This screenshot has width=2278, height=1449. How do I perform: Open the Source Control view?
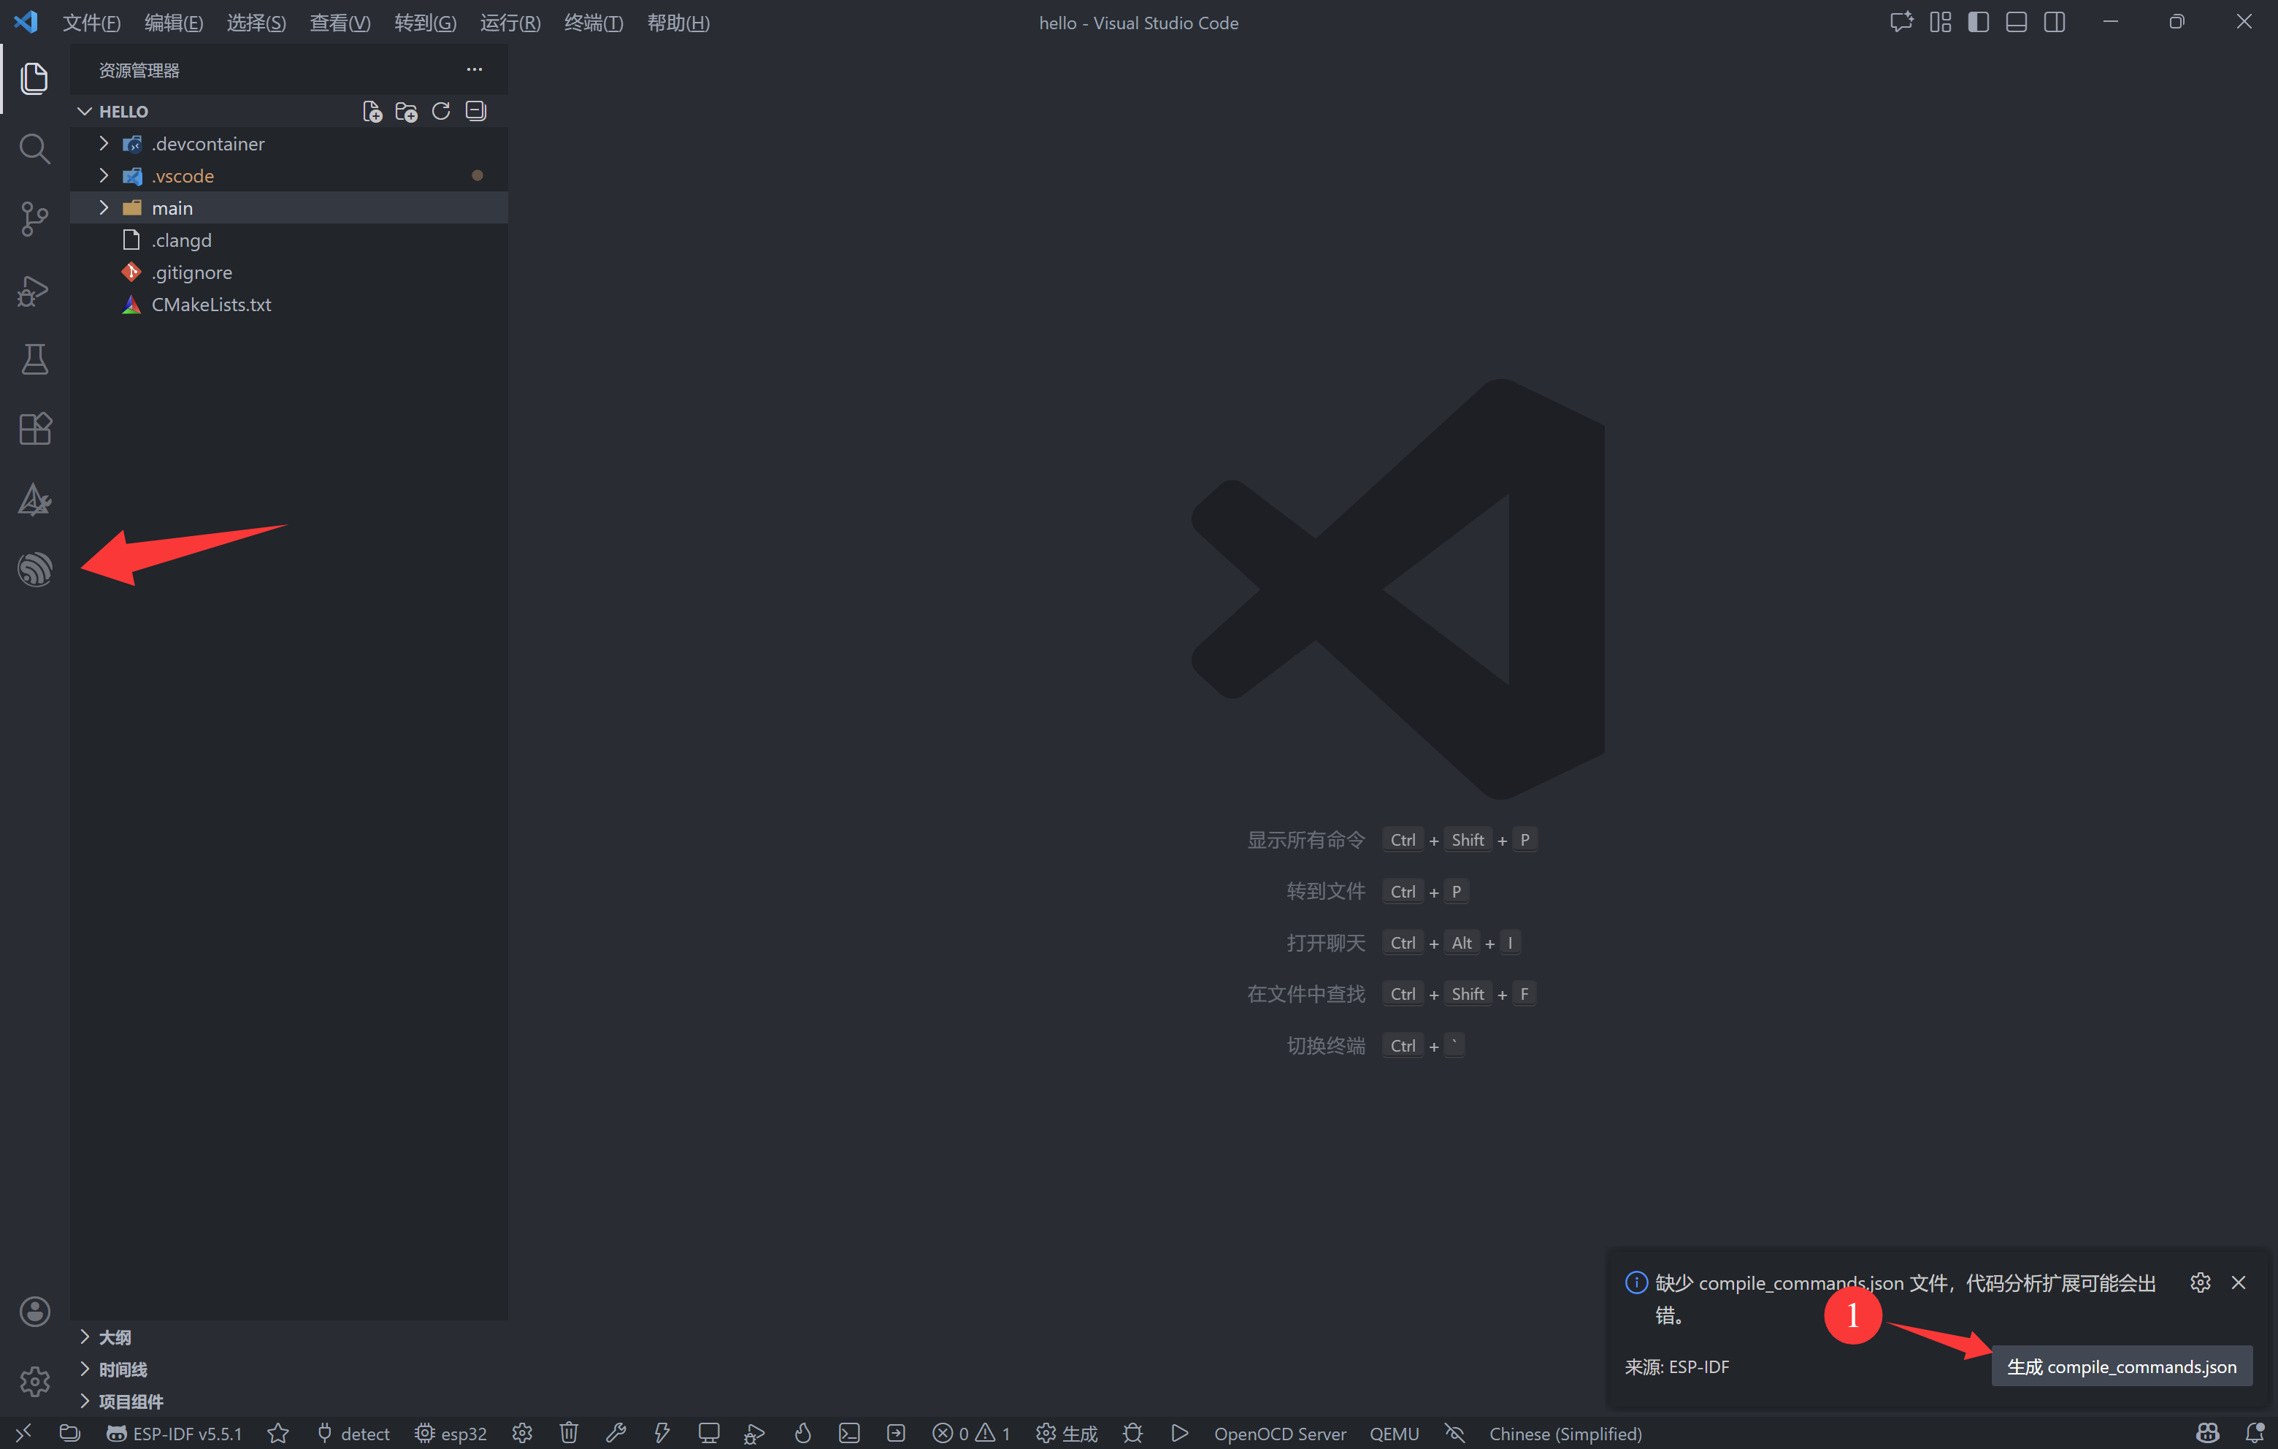click(34, 218)
